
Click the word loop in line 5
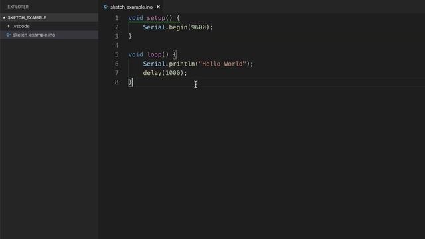coord(154,54)
